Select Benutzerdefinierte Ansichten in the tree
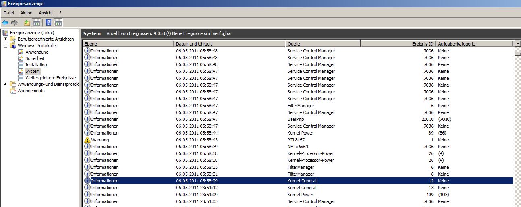Image resolution: width=521 pixels, height=207 pixels. [46, 39]
